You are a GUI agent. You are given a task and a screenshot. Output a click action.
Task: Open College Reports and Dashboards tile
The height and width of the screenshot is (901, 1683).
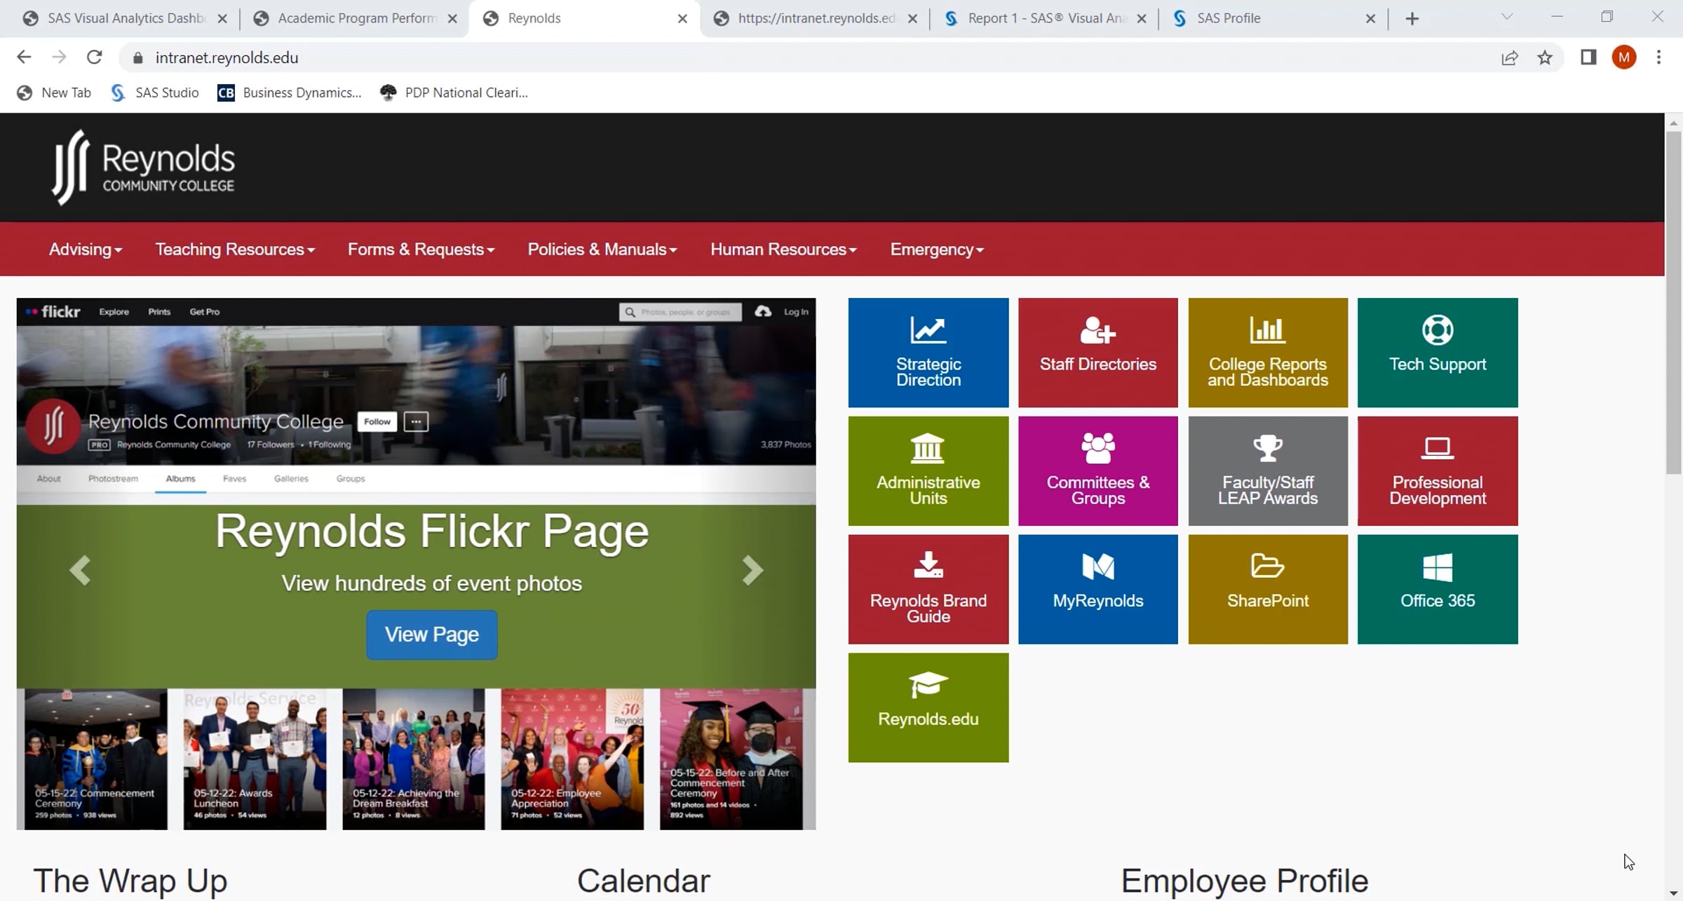[1268, 352]
